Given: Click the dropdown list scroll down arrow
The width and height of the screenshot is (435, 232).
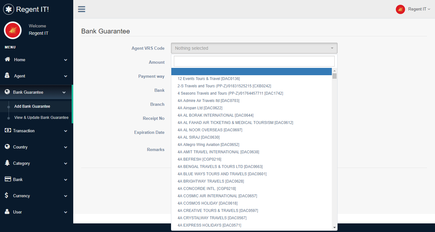Looking at the screenshot, I should pyautogui.click(x=334, y=227).
